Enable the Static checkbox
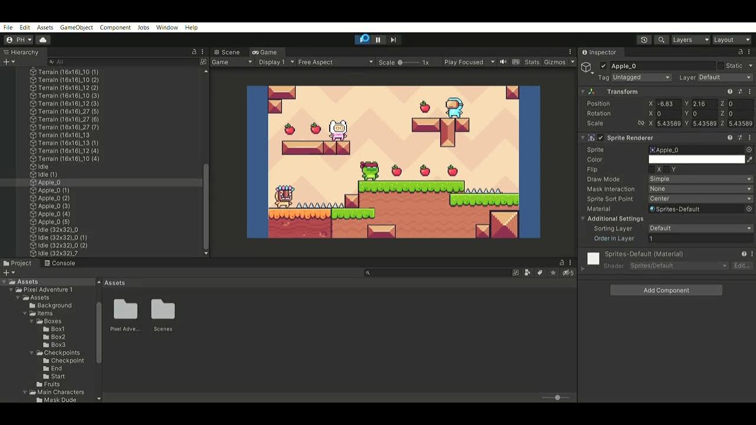This screenshot has width=756, height=425. coord(721,66)
